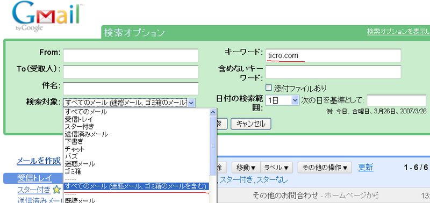Open the 移動 dropdown button

coord(246,168)
